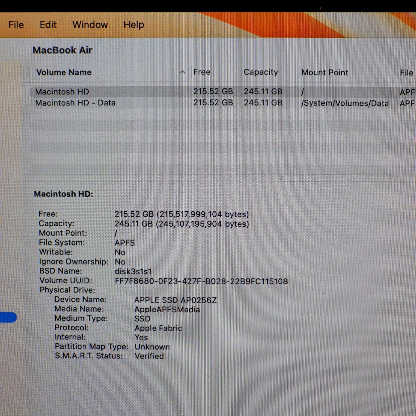Select the Macintosh HD volume row
The image size is (416, 416).
pos(62,92)
